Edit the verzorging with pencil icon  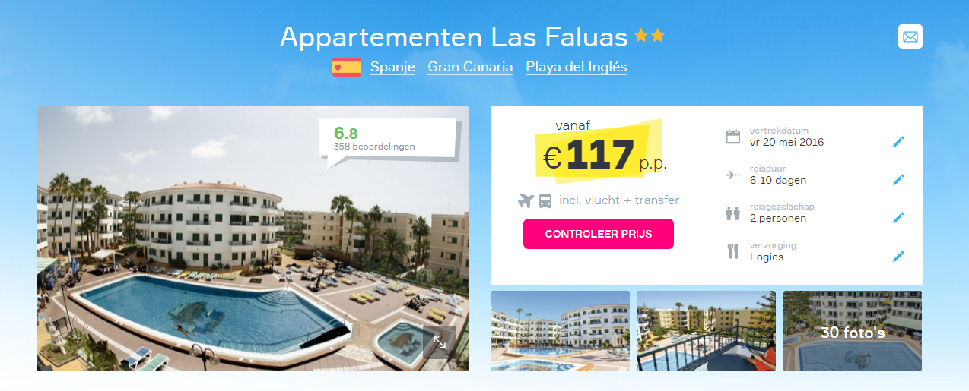click(x=898, y=257)
